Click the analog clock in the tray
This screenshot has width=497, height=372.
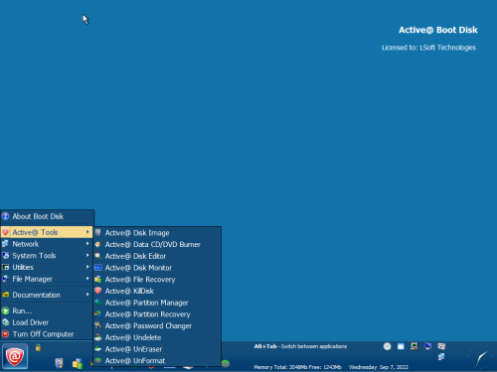tap(481, 357)
